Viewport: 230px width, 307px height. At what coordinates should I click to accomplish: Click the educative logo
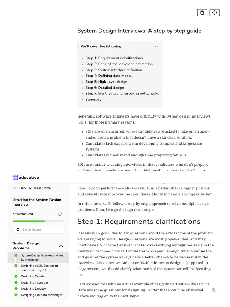click(x=26, y=177)
